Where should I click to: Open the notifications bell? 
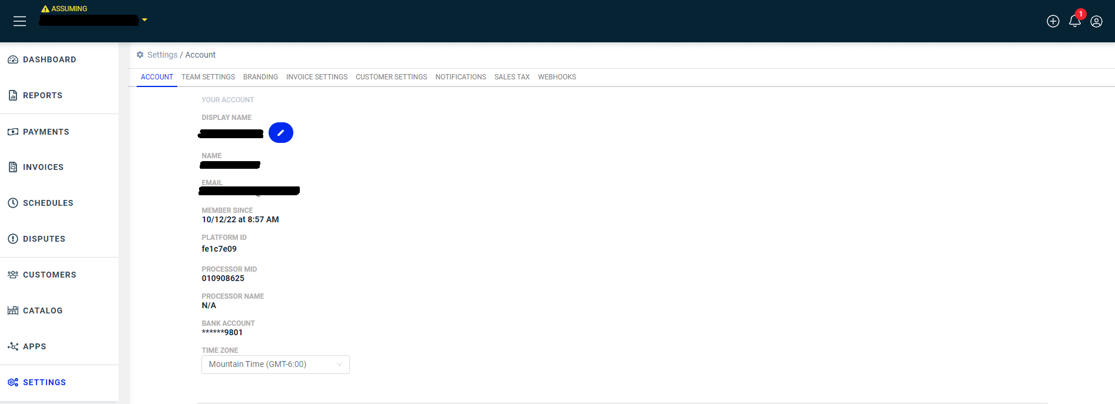pyautogui.click(x=1075, y=21)
